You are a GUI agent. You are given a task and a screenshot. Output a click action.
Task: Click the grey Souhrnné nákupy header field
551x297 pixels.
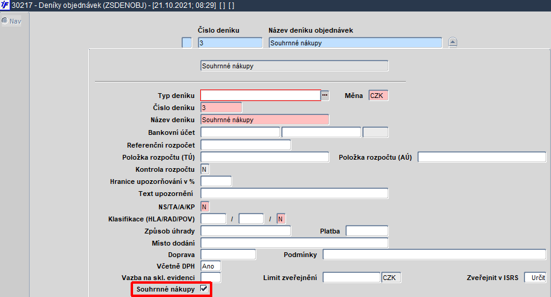pyautogui.click(x=294, y=66)
